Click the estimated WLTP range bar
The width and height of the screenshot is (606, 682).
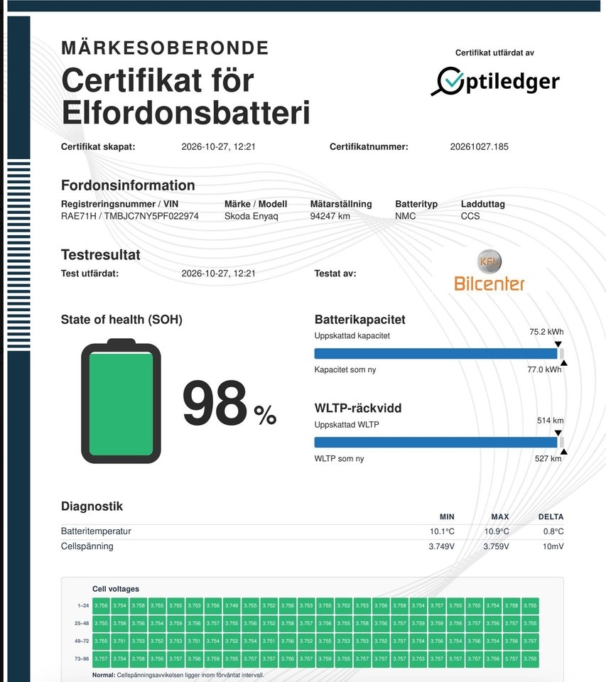click(x=439, y=443)
